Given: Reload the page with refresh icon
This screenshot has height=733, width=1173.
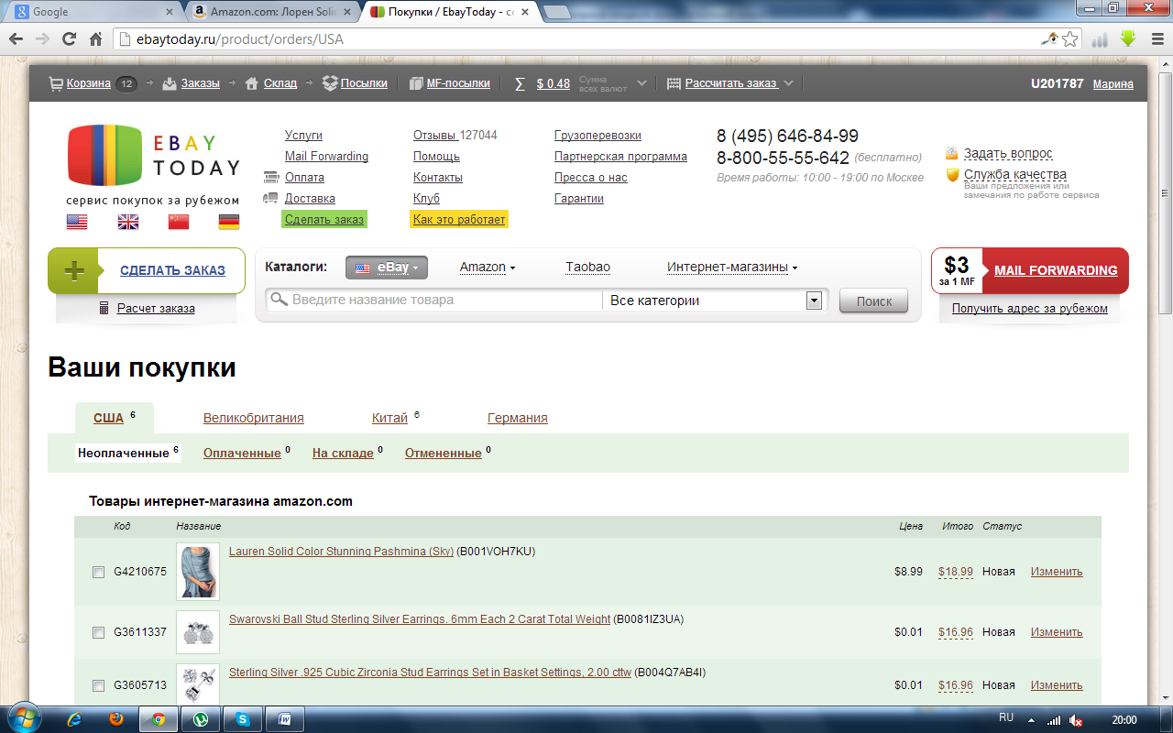Looking at the screenshot, I should point(69,39).
